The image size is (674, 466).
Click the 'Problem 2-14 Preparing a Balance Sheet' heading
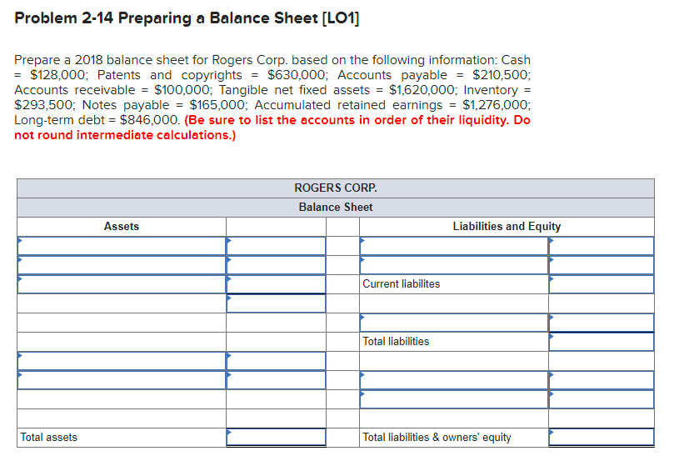tap(187, 18)
